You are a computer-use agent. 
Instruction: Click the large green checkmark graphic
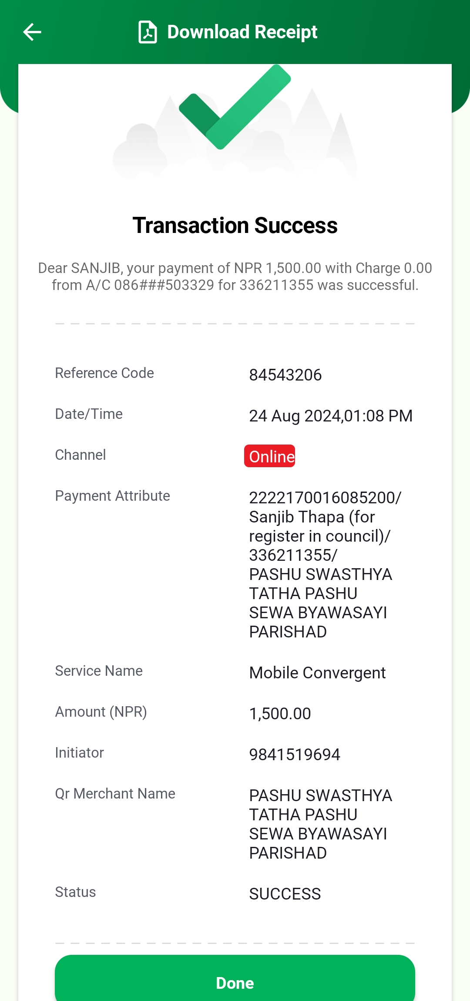235,107
